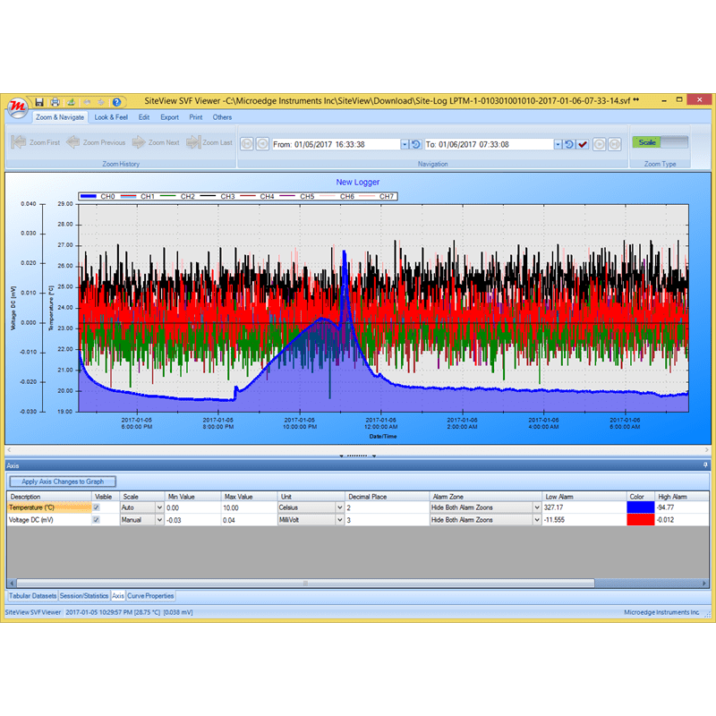Click the Zoom Last icon
716x716 pixels.
point(192,141)
